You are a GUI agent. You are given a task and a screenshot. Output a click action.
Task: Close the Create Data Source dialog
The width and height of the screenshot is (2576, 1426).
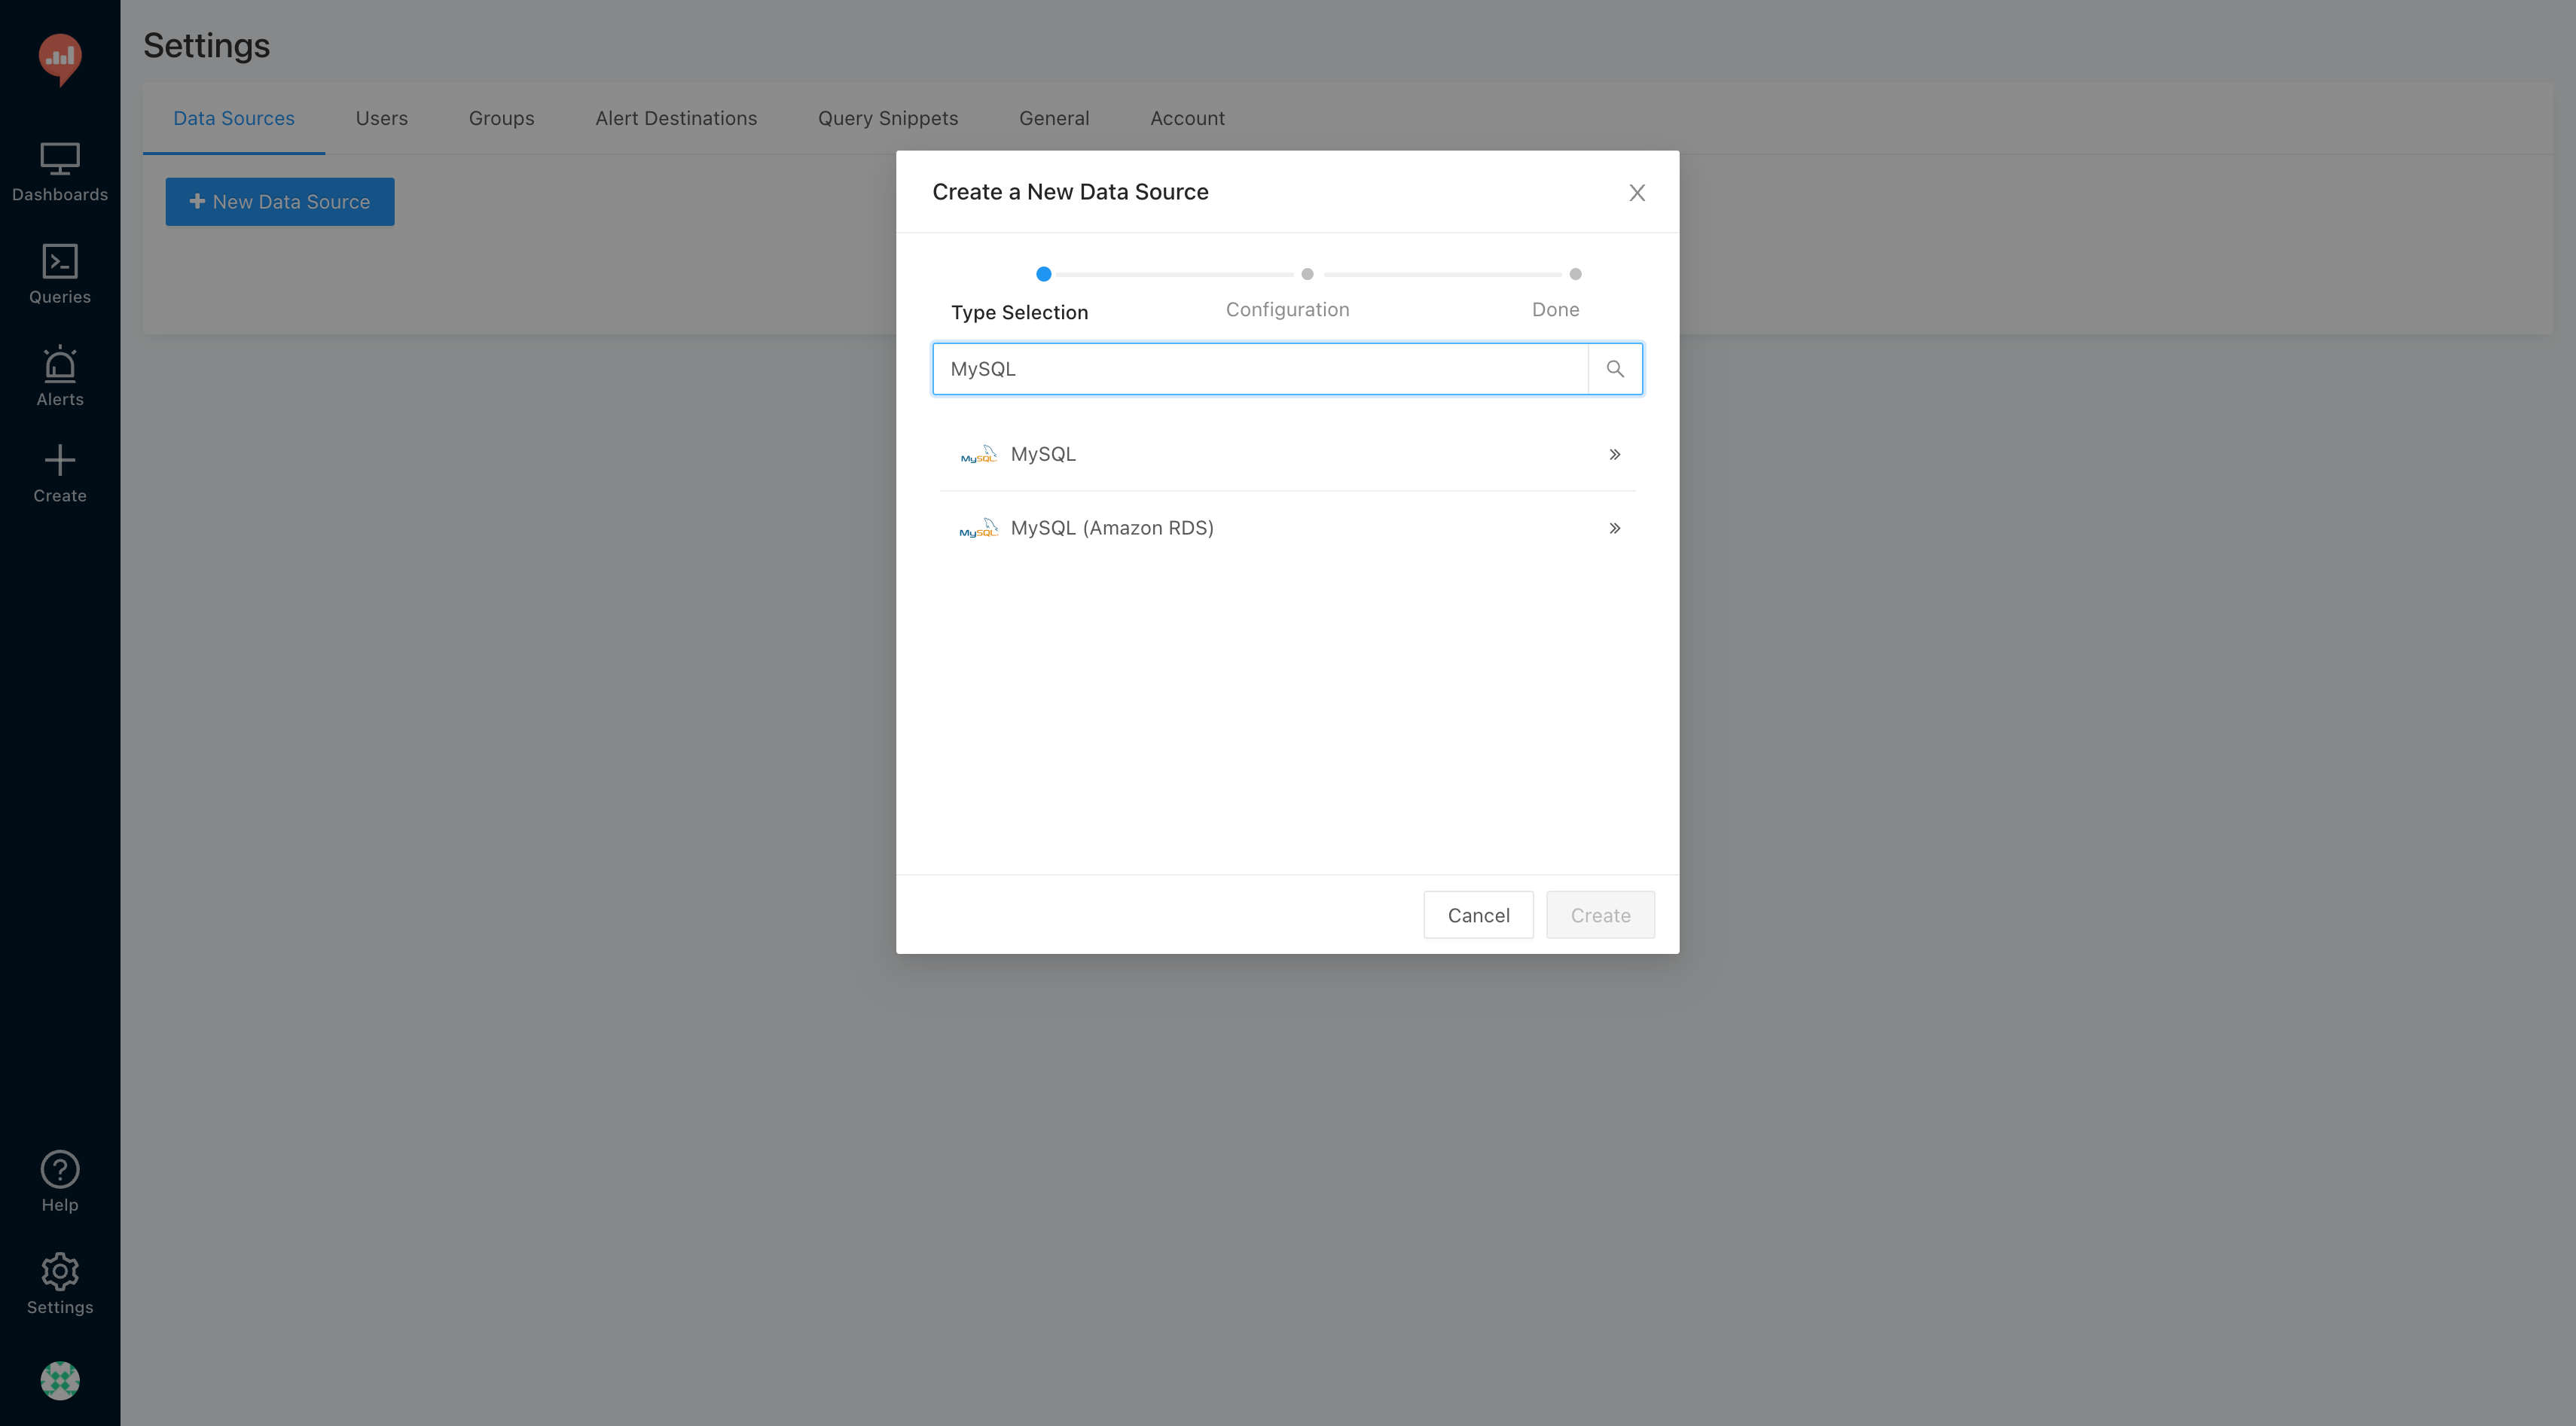pyautogui.click(x=1636, y=193)
